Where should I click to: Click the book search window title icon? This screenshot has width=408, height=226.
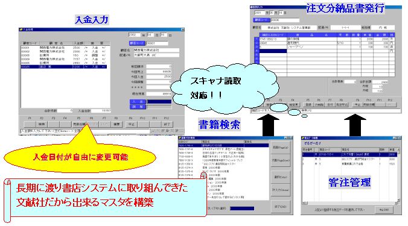click(180, 138)
